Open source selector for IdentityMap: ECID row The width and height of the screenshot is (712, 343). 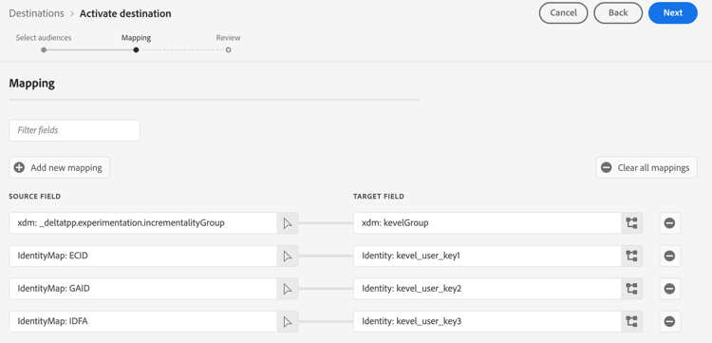[x=288, y=256]
